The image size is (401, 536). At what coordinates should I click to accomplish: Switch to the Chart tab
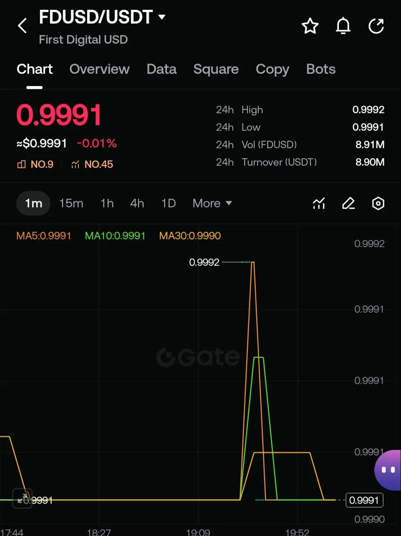click(x=35, y=69)
